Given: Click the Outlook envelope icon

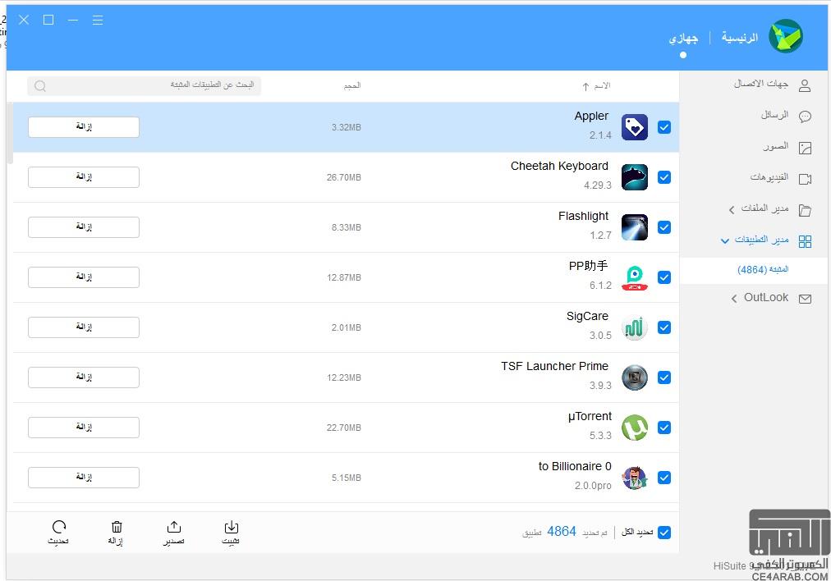Looking at the screenshot, I should (x=805, y=299).
